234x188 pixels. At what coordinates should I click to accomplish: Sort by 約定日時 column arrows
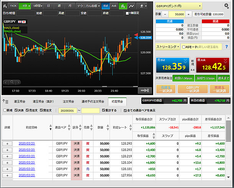point(51,127)
